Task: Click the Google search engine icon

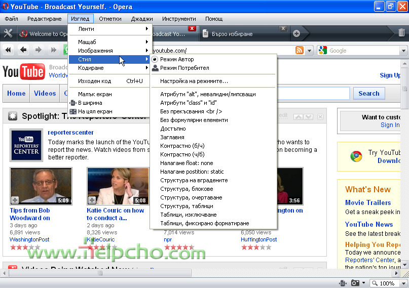Action: coord(323,50)
